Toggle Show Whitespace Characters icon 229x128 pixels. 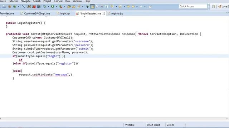[107, 6]
